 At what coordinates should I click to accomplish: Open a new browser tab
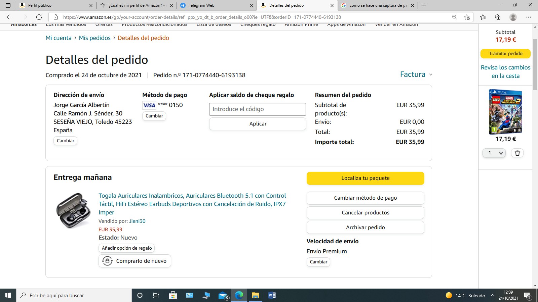[x=424, y=5]
